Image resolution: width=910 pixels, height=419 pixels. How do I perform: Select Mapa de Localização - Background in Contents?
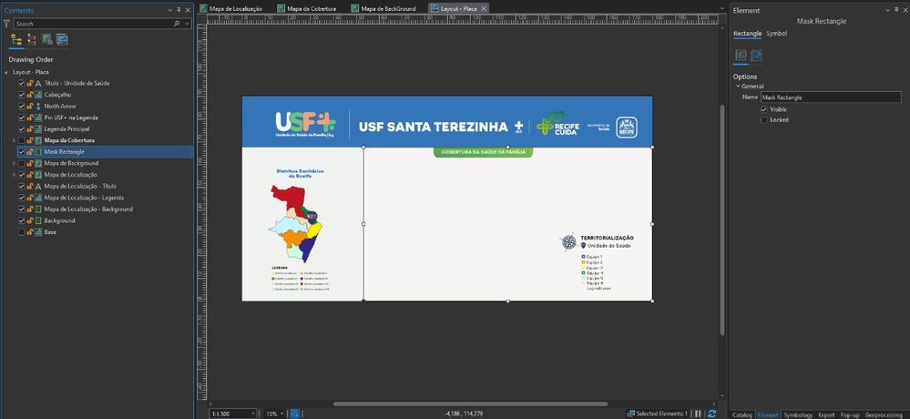click(88, 209)
